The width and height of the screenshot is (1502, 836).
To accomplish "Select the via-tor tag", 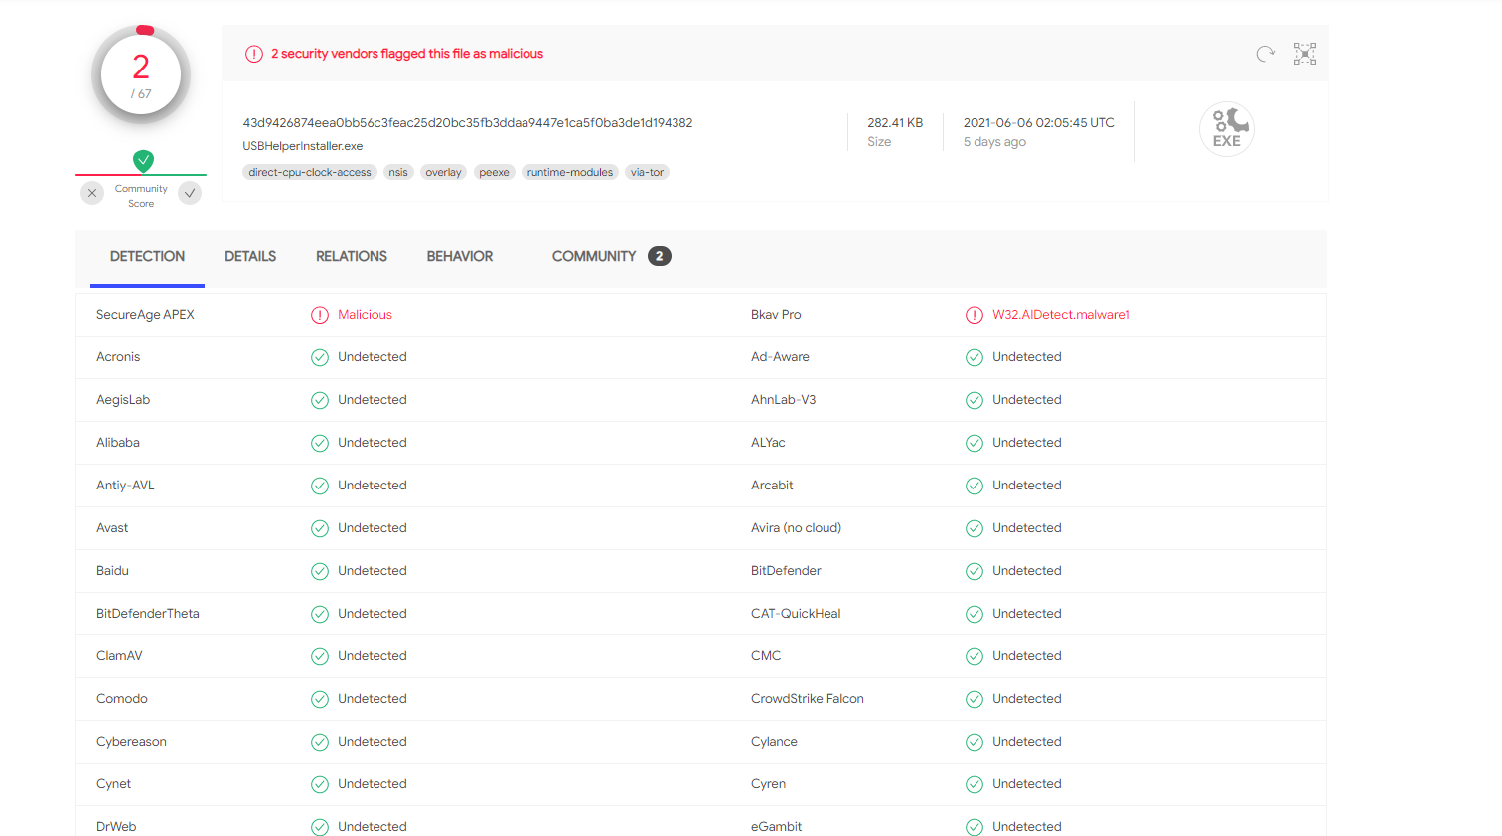I will coord(647,172).
